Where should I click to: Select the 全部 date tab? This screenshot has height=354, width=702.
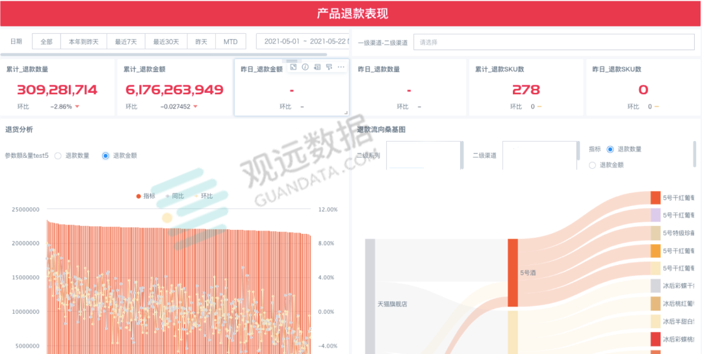click(47, 42)
